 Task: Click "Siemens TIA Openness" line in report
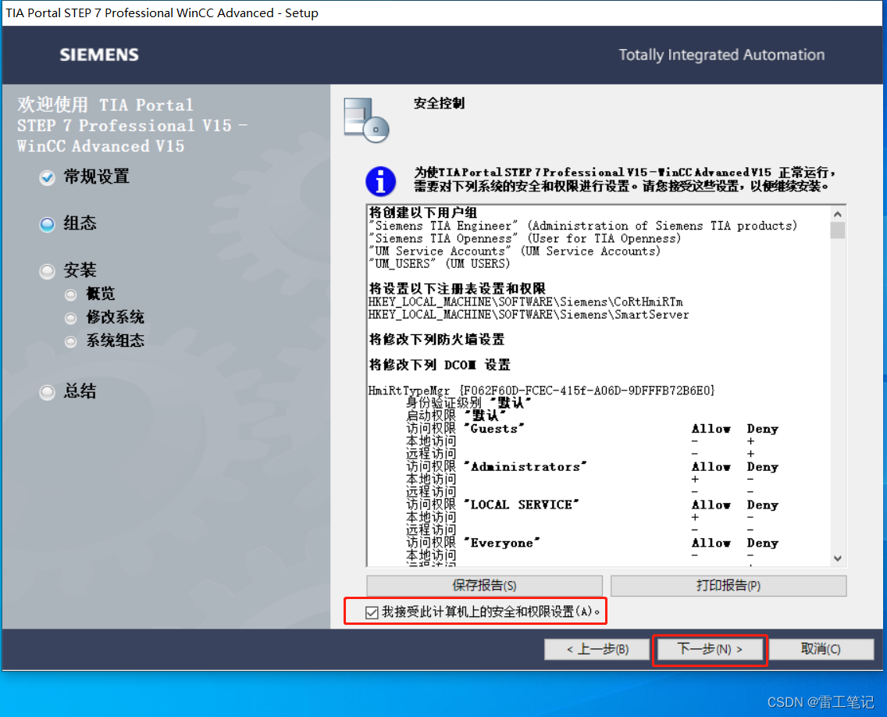coord(525,238)
